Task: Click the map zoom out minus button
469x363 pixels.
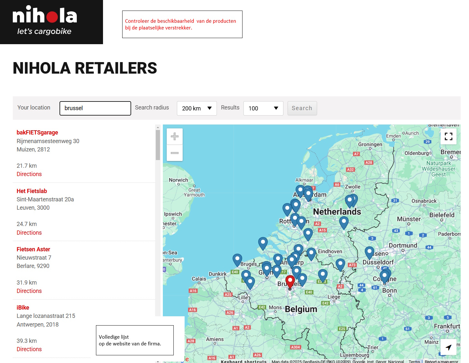Action: (175, 153)
